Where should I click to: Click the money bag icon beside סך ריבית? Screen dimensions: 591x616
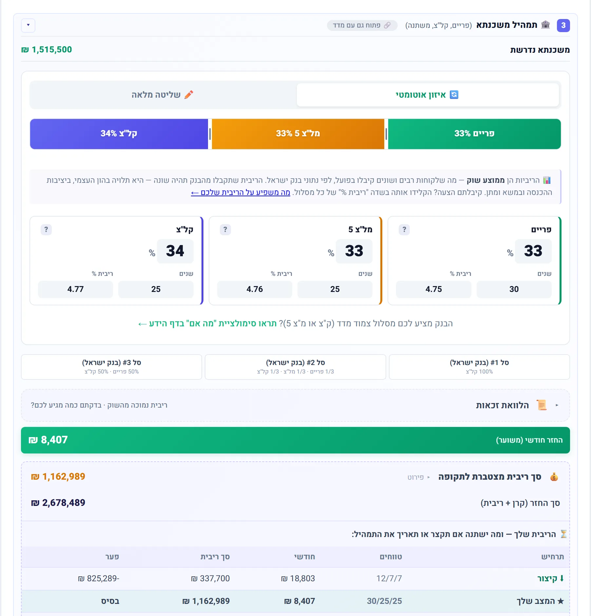[554, 477]
